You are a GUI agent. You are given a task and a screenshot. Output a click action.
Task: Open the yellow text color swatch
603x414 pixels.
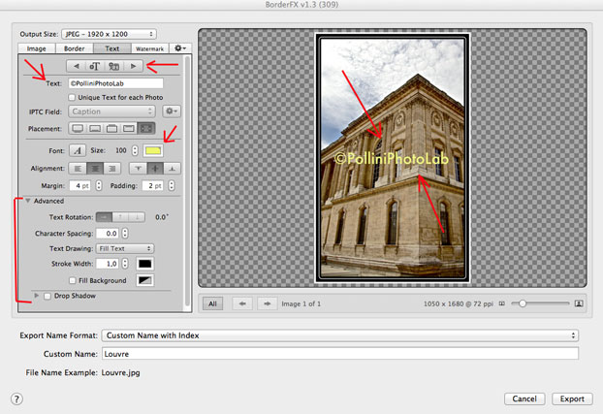(153, 150)
